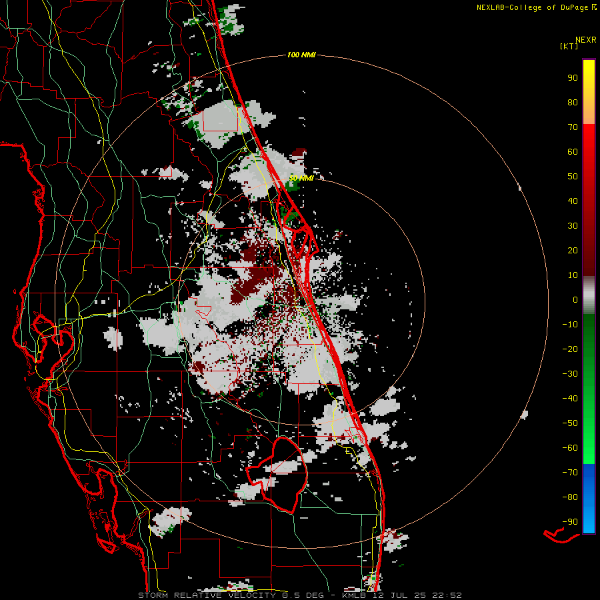Click the STORM RELATIVE VELOCITY caption text

coord(207,595)
